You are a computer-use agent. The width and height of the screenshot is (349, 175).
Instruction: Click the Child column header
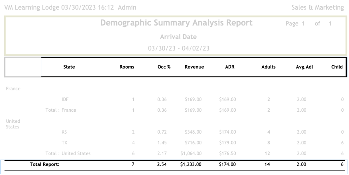click(337, 67)
